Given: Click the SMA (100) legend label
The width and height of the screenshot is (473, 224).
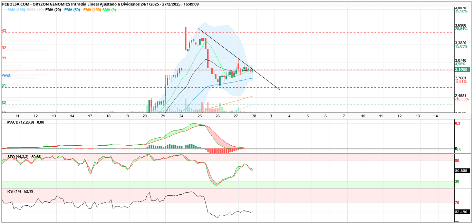Looking at the screenshot, I should point(16,10).
